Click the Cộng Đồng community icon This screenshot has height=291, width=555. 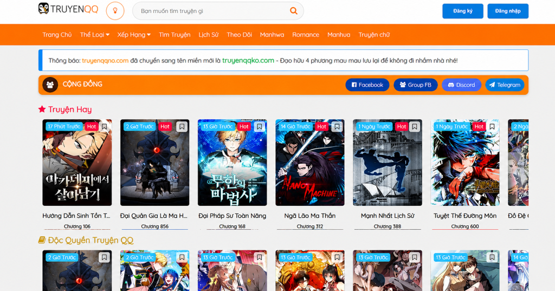(x=50, y=85)
